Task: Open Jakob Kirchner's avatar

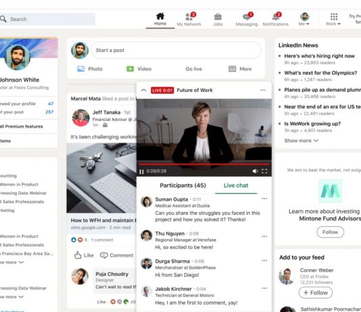Action: point(147,292)
